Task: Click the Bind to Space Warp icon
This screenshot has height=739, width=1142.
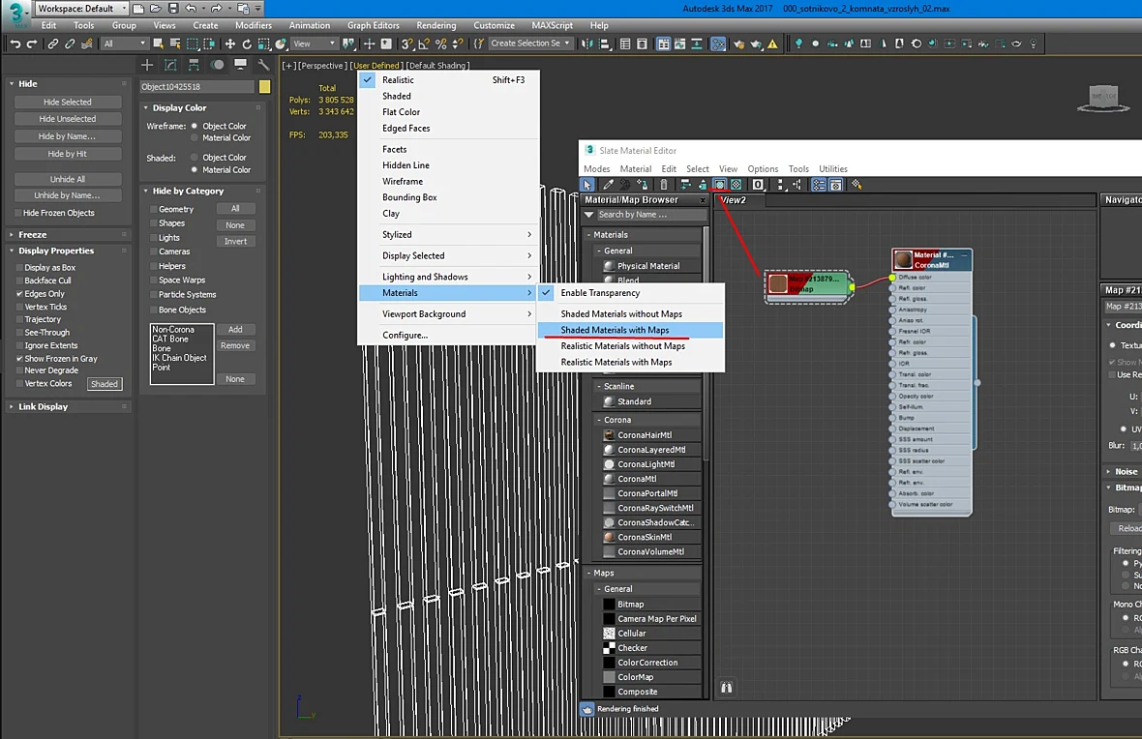Action: 87,44
